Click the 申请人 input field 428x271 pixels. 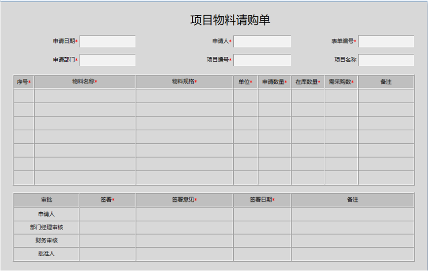(262, 41)
